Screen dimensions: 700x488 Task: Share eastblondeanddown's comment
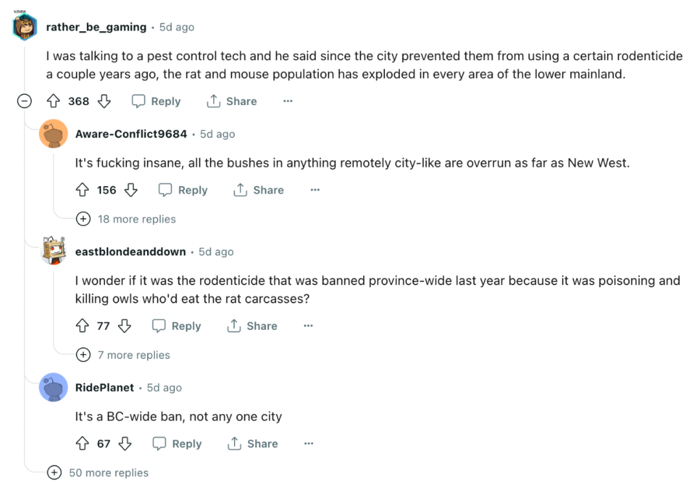tap(252, 325)
